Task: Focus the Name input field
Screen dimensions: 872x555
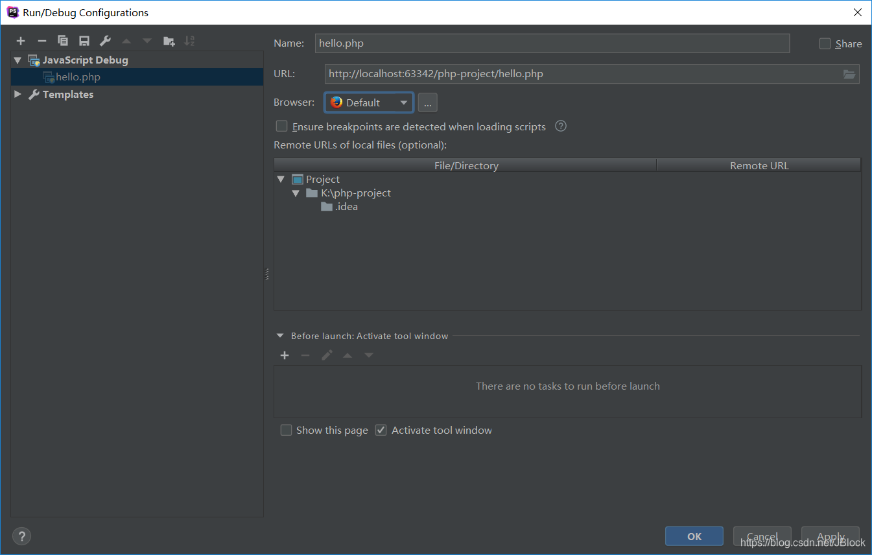Action: pos(552,43)
